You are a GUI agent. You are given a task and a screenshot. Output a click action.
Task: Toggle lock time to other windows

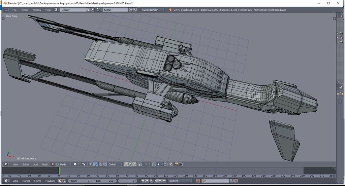(64, 181)
